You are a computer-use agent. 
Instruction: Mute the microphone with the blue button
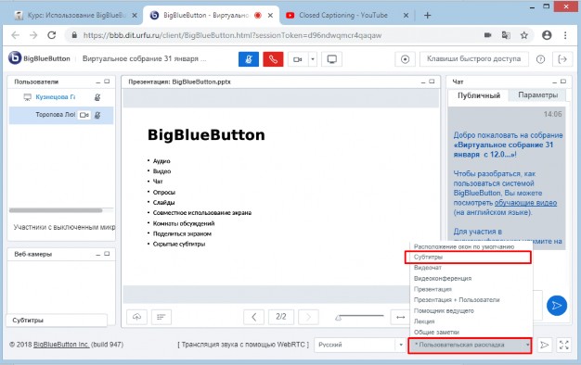[248, 59]
